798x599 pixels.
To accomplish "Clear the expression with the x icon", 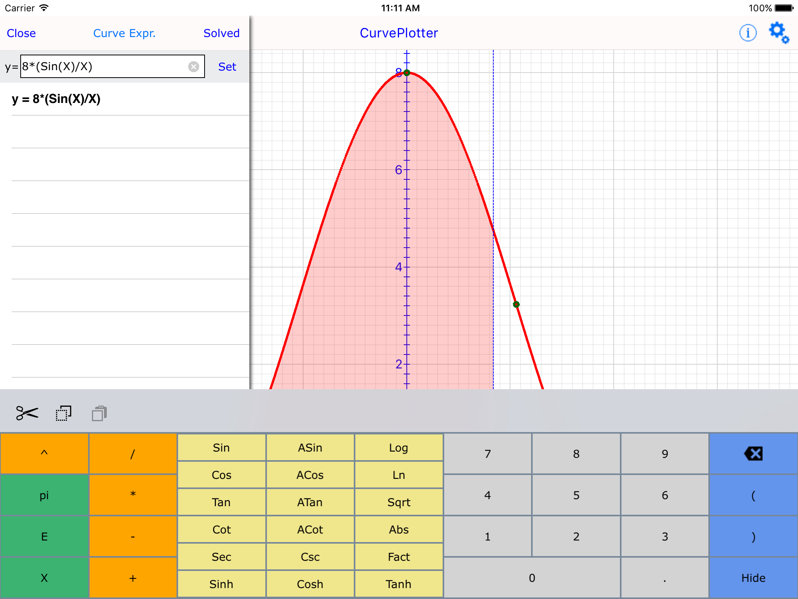I will click(194, 67).
